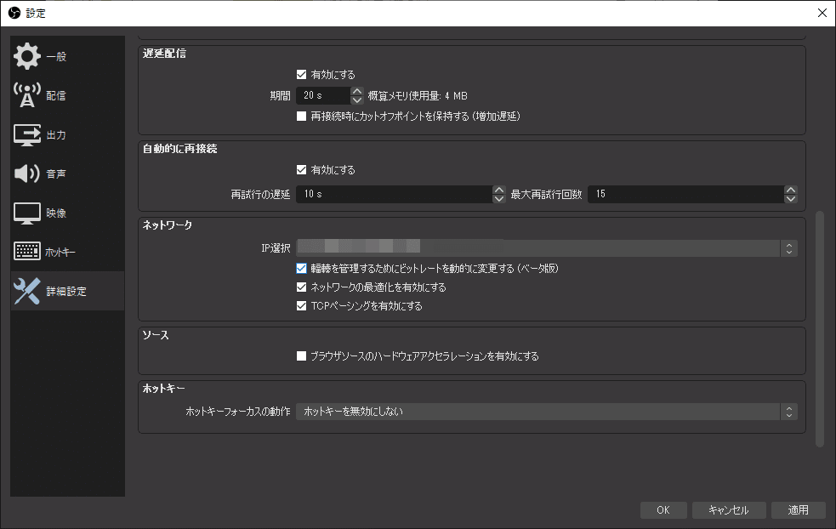Uncheck 有効にする under 遅延配信
Viewport: 836px width, 529px height.
pyautogui.click(x=301, y=74)
